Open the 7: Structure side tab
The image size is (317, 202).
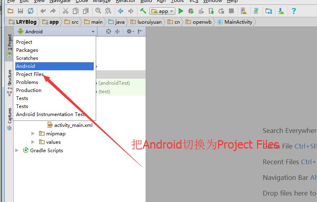tap(10, 83)
